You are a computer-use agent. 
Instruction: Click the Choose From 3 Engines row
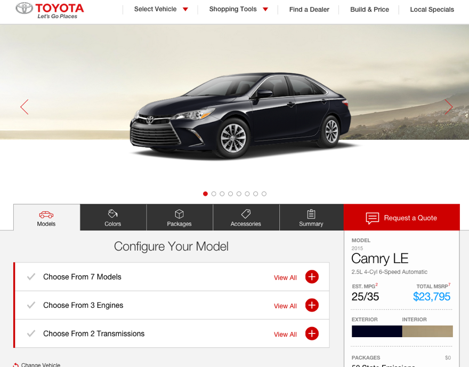(x=172, y=305)
